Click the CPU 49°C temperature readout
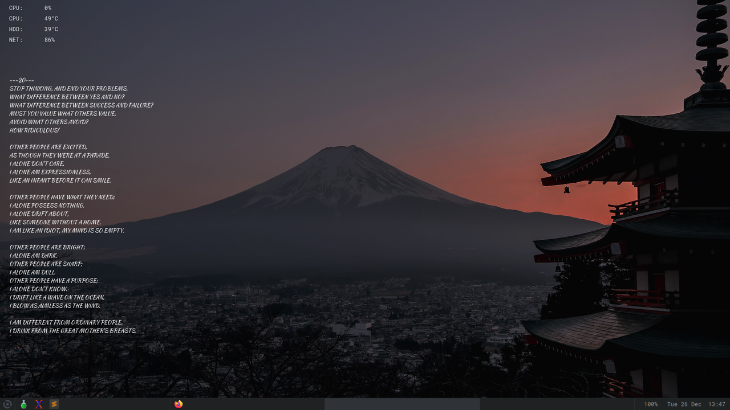This screenshot has height=410, width=730. coord(34,19)
